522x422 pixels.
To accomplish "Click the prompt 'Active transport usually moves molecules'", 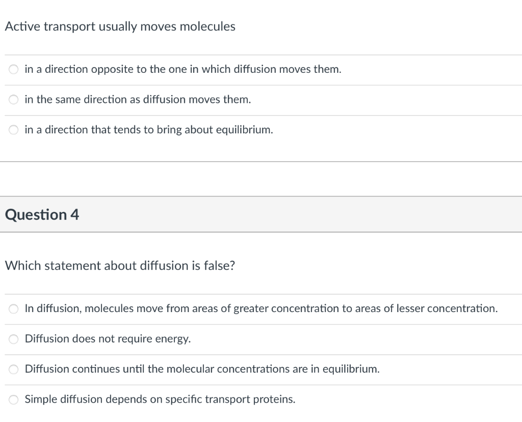I will coord(120,27).
